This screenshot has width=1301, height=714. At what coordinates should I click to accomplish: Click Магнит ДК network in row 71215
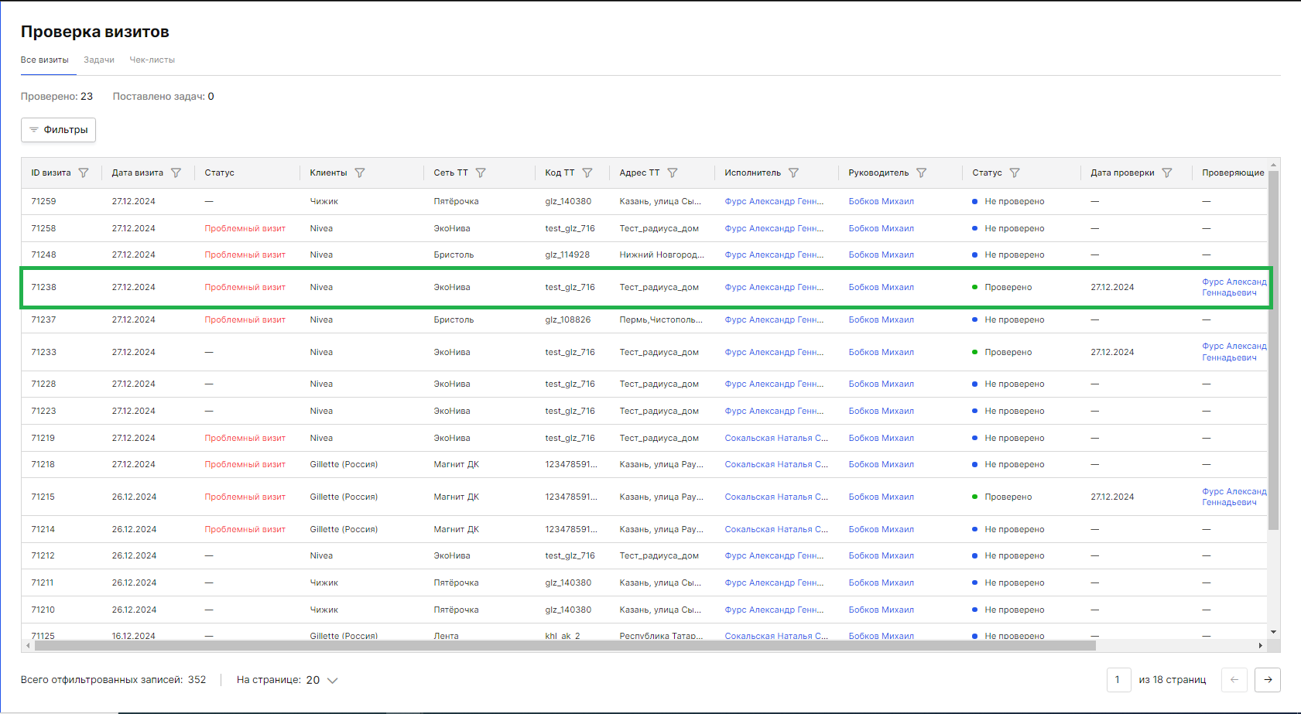tap(456, 497)
